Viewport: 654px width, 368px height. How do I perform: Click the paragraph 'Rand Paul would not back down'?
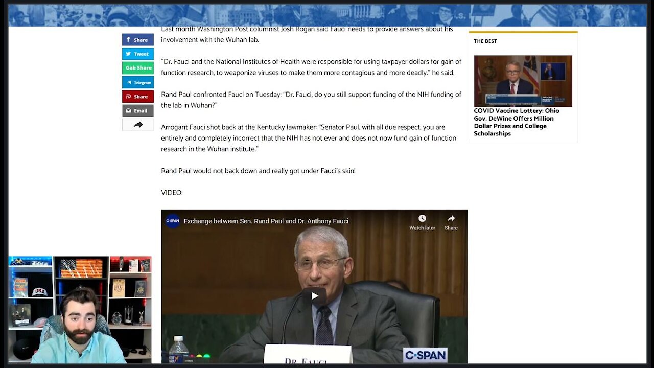(x=258, y=171)
